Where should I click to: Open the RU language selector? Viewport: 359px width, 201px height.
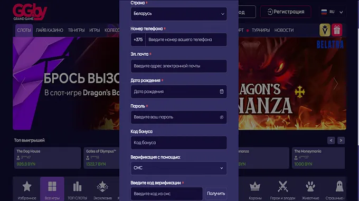332,12
